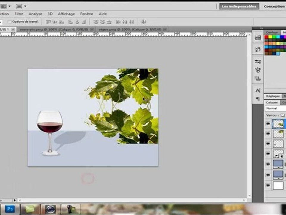Pick the yellow swatch in top swatch row

coord(270,37)
